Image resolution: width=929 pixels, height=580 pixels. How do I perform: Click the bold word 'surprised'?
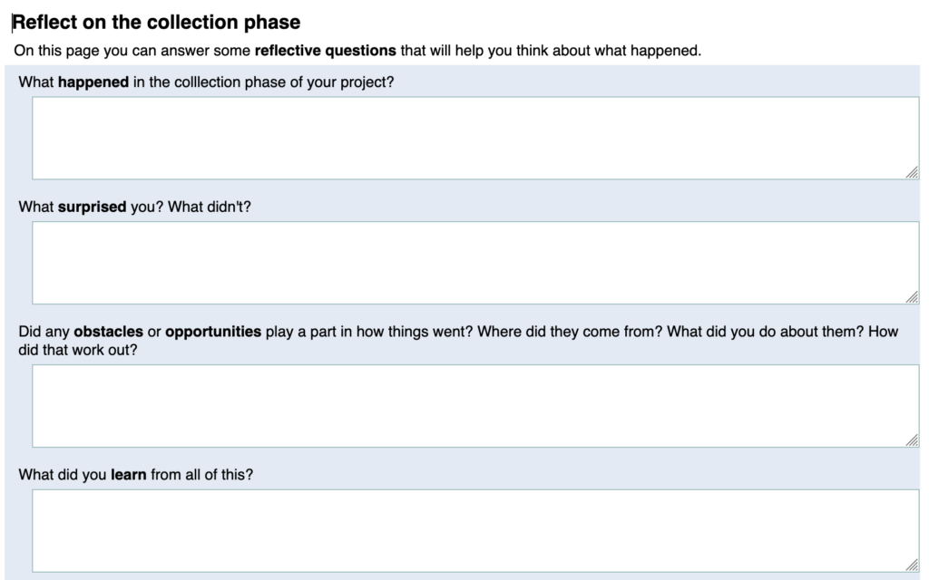pos(92,207)
